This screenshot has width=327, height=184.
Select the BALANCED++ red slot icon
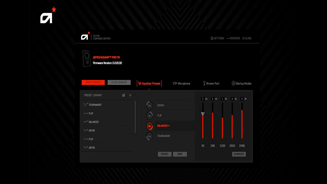coord(149,126)
